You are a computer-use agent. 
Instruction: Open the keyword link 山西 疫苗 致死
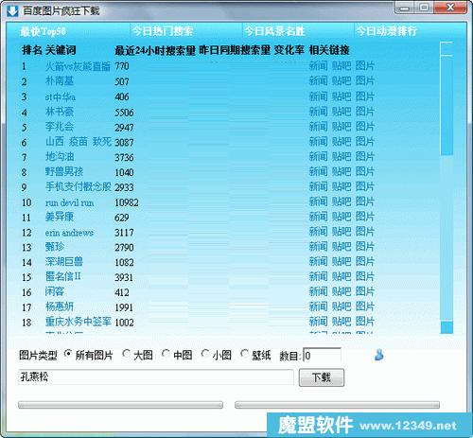(79, 142)
